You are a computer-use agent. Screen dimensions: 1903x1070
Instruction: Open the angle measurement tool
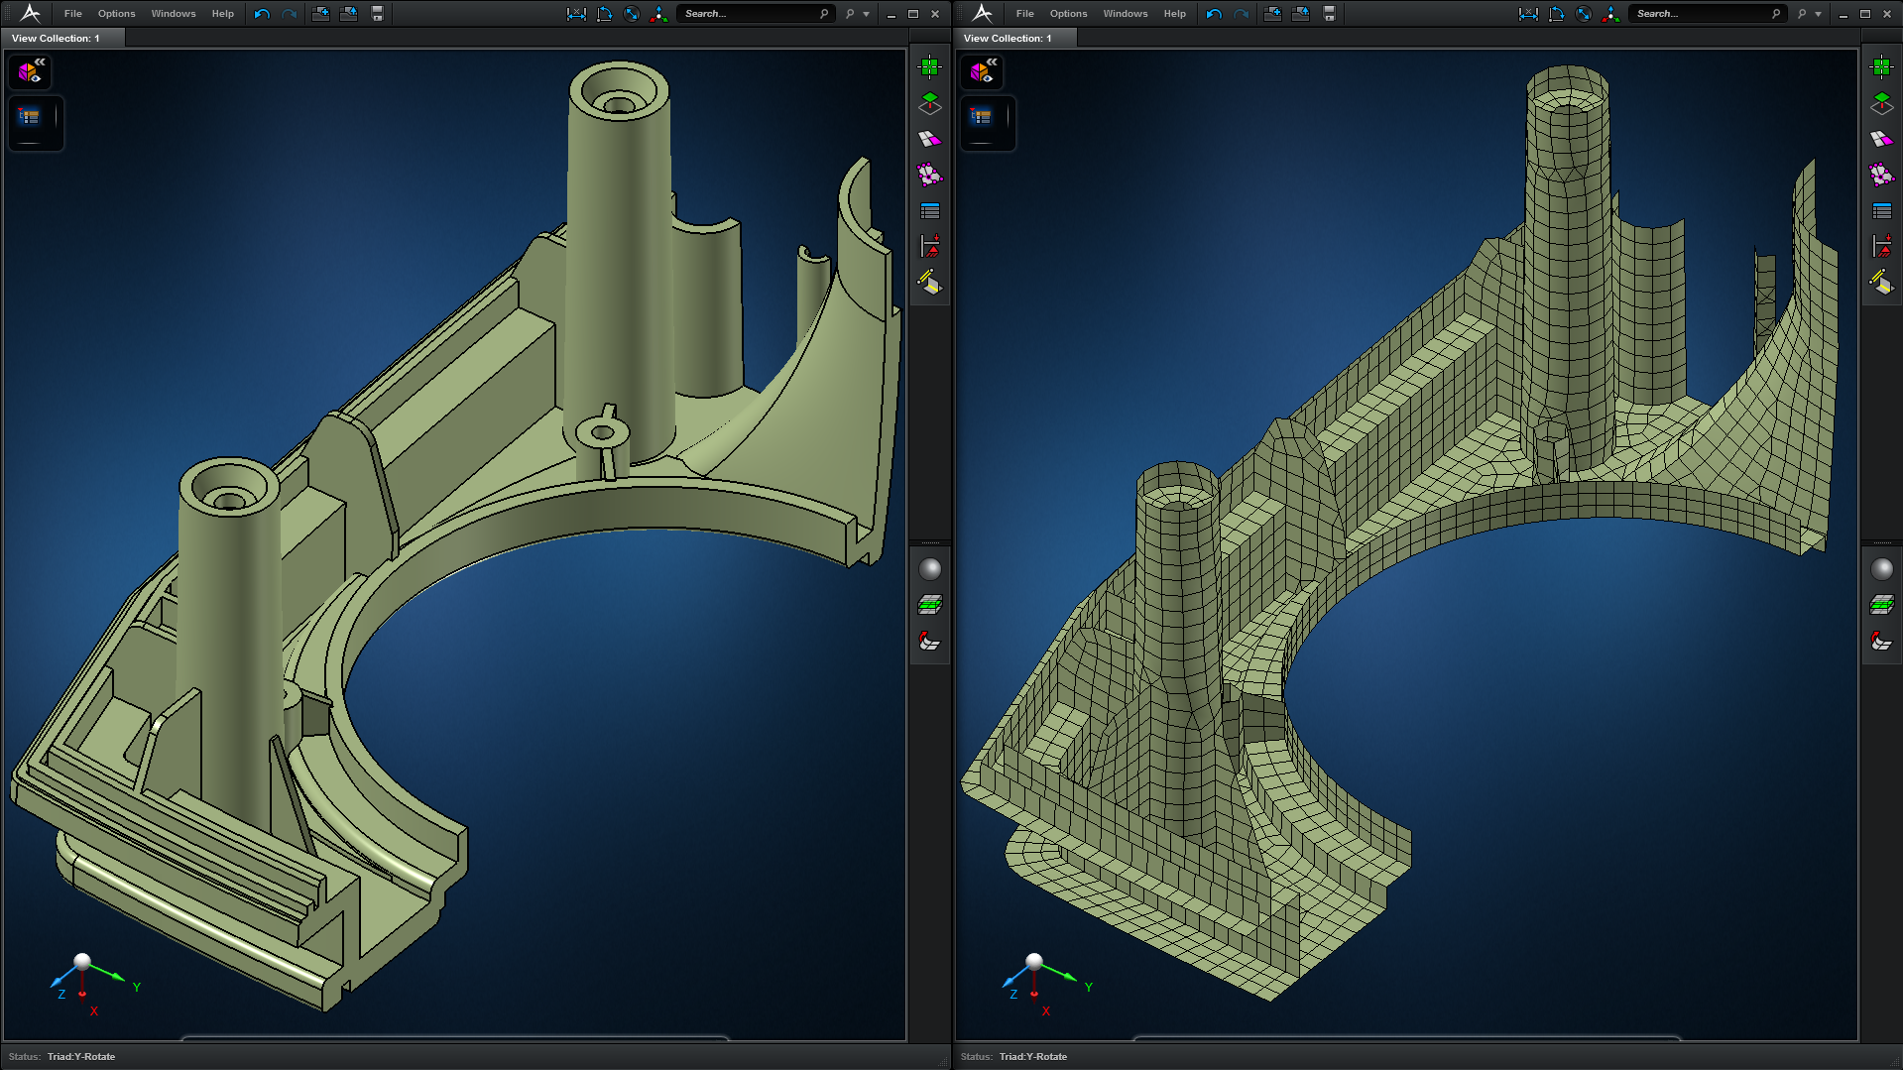point(604,13)
